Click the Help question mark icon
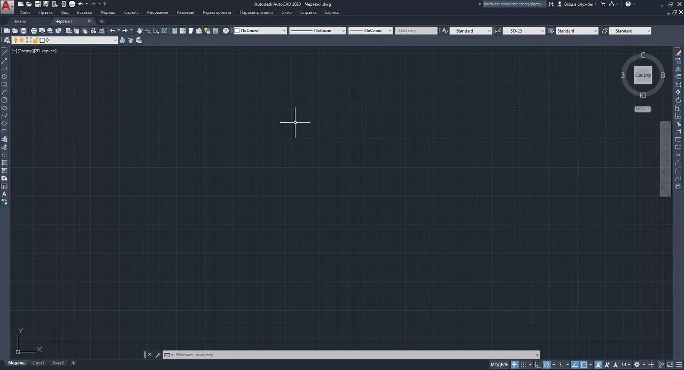 tap(226, 30)
